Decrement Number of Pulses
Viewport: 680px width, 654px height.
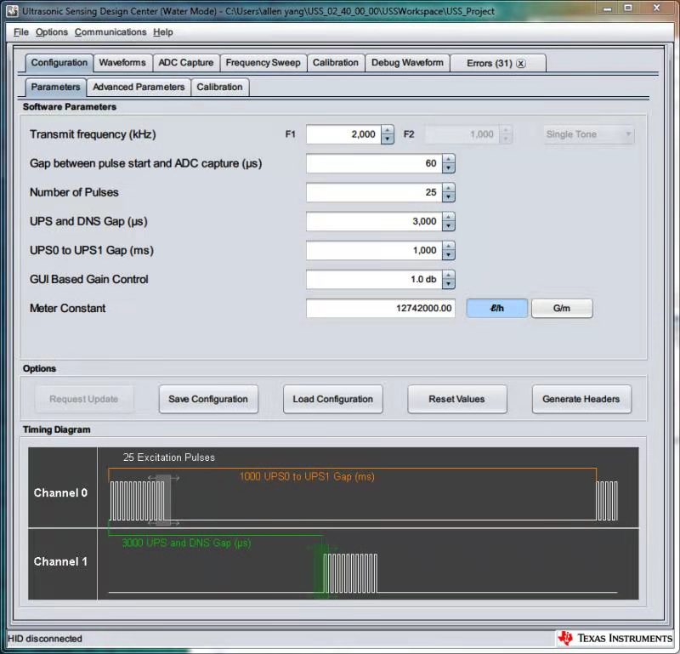click(449, 197)
